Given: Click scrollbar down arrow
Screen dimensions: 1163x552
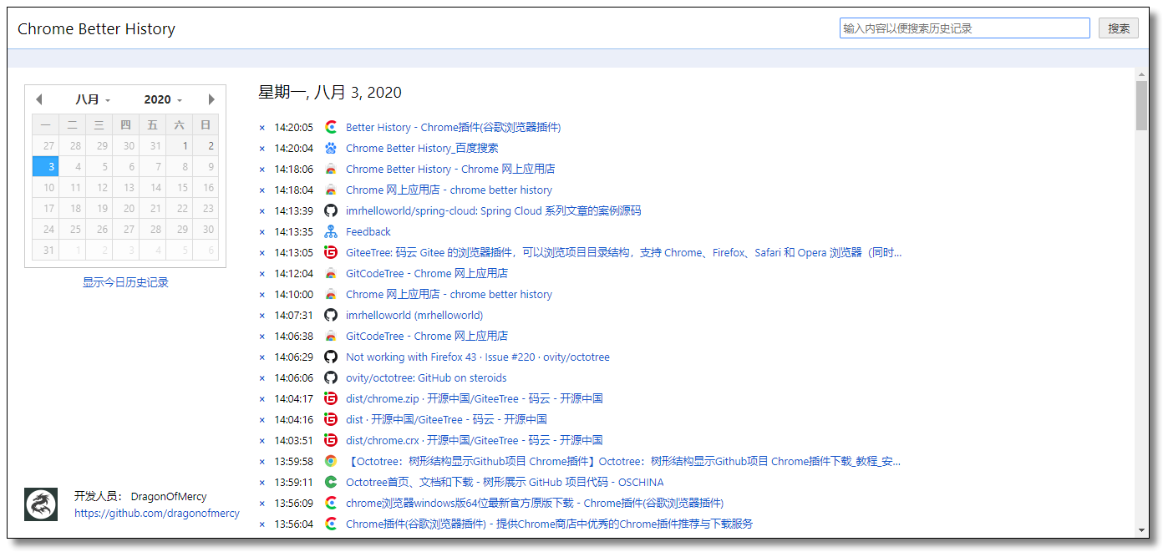Looking at the screenshot, I should [1141, 530].
